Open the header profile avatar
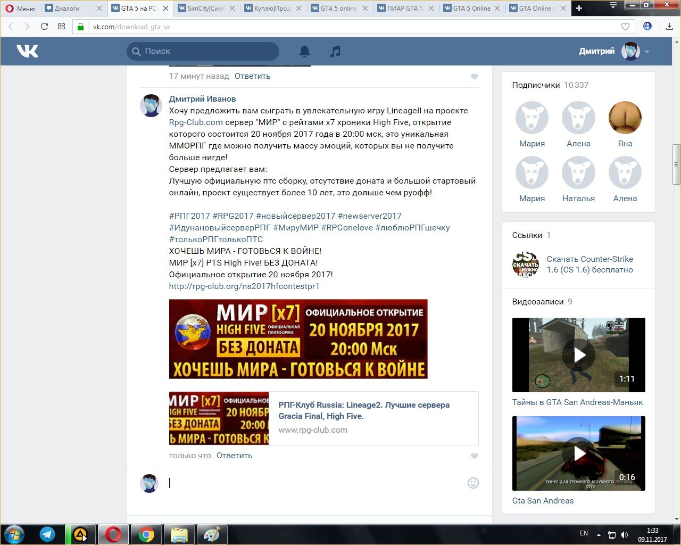 tap(630, 52)
